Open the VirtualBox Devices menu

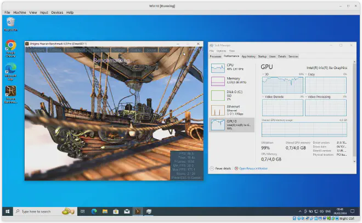57,12
